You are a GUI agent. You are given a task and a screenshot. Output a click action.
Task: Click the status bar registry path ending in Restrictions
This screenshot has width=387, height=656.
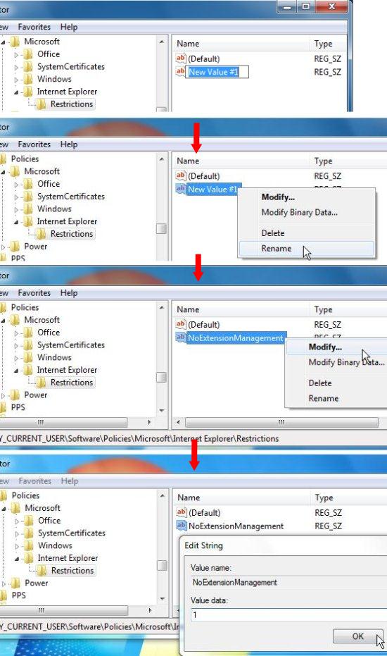click(x=139, y=438)
